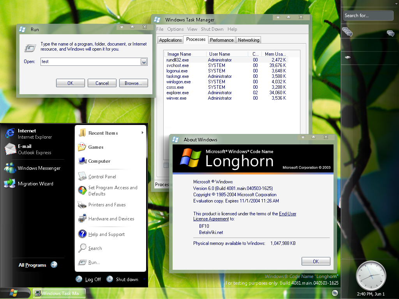Image resolution: width=399 pixels, height=299 pixels.
Task: Click the sidebar clock gadget
Action: click(x=371, y=275)
